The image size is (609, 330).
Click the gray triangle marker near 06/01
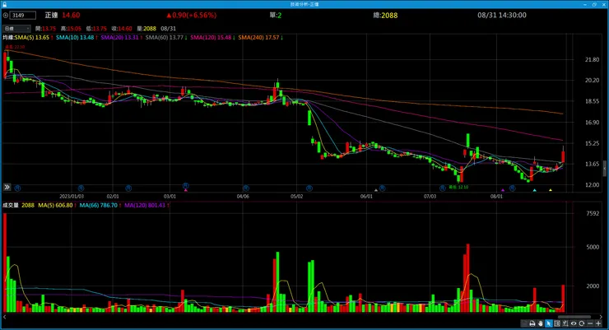pyautogui.click(x=375, y=190)
